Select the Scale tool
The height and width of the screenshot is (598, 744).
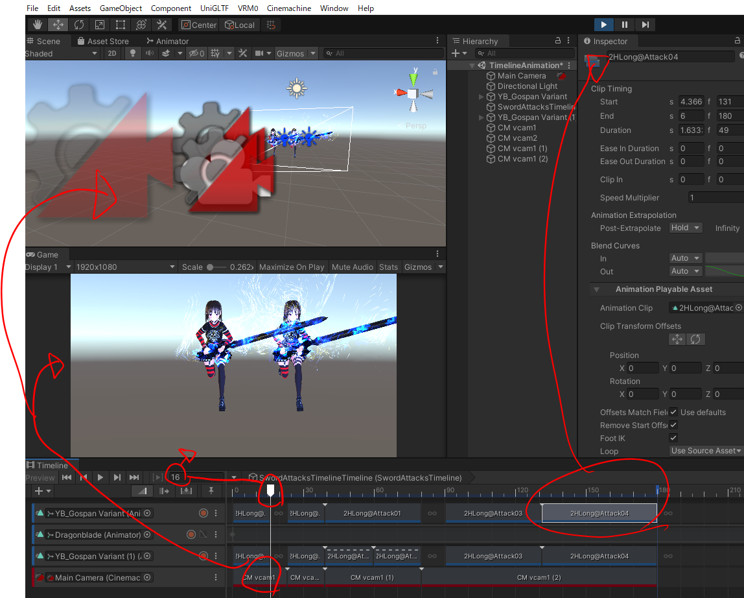(100, 25)
